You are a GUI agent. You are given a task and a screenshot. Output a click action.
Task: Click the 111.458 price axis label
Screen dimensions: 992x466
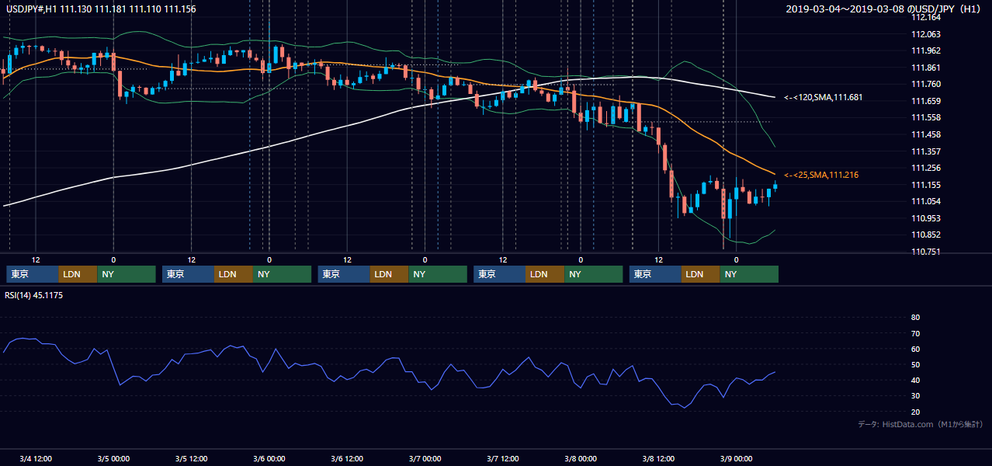click(x=925, y=134)
